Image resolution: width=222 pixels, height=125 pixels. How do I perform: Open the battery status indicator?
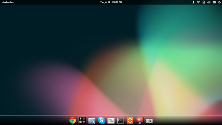[204, 2]
